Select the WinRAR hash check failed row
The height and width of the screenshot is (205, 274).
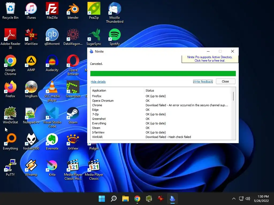point(161,137)
